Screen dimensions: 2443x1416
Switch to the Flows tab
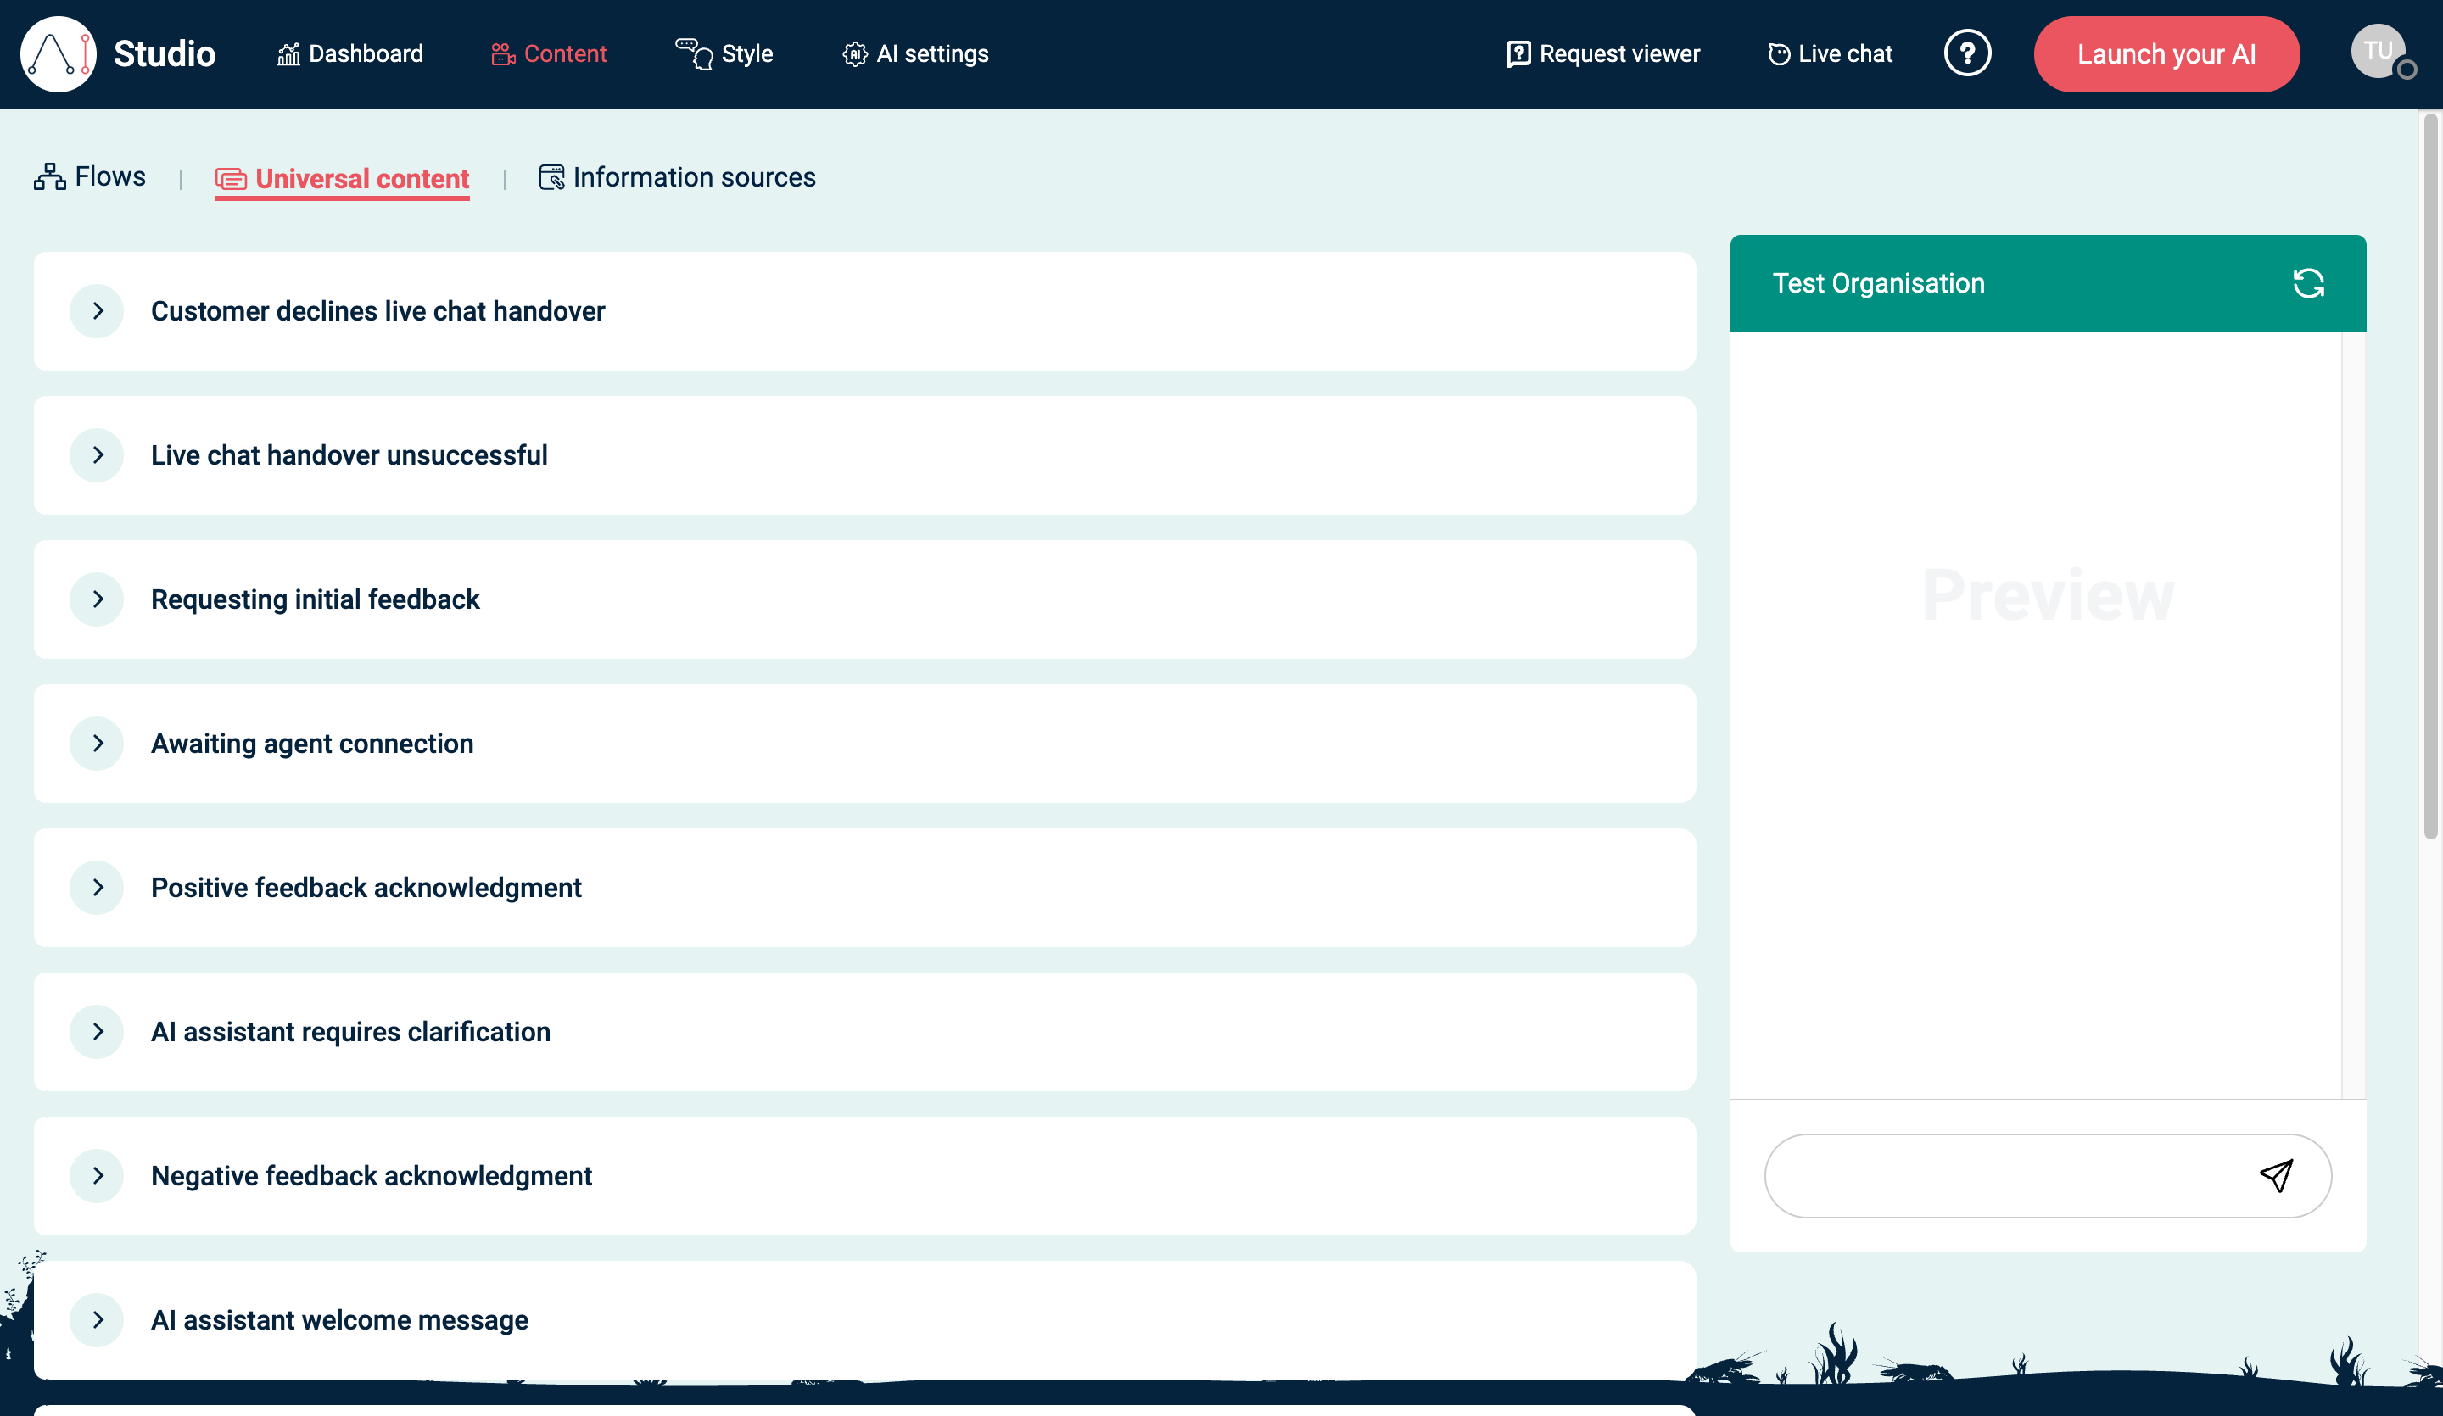pos(90,177)
